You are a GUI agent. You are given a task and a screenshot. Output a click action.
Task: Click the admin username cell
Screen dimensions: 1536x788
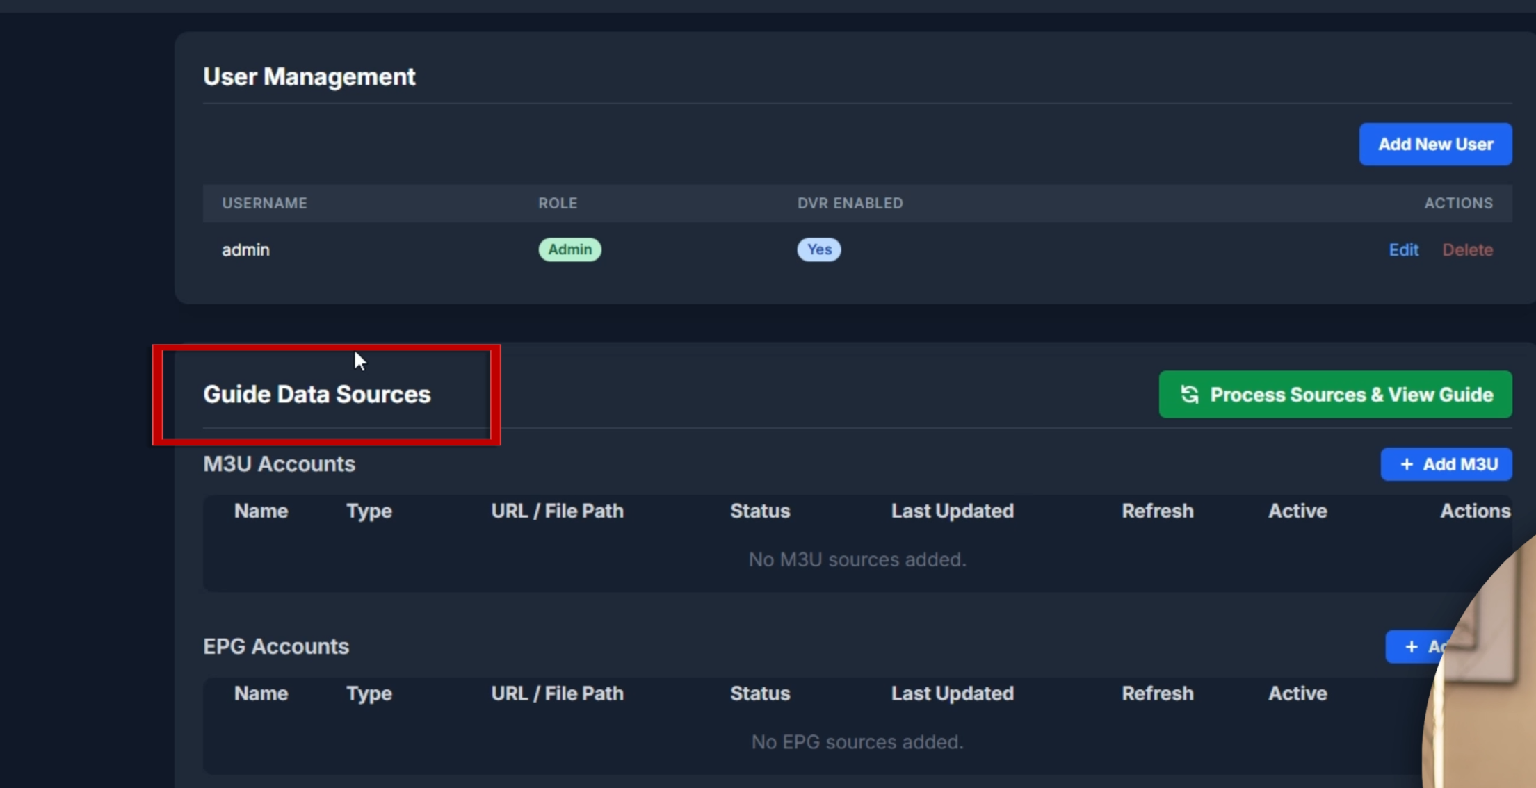[x=245, y=249]
